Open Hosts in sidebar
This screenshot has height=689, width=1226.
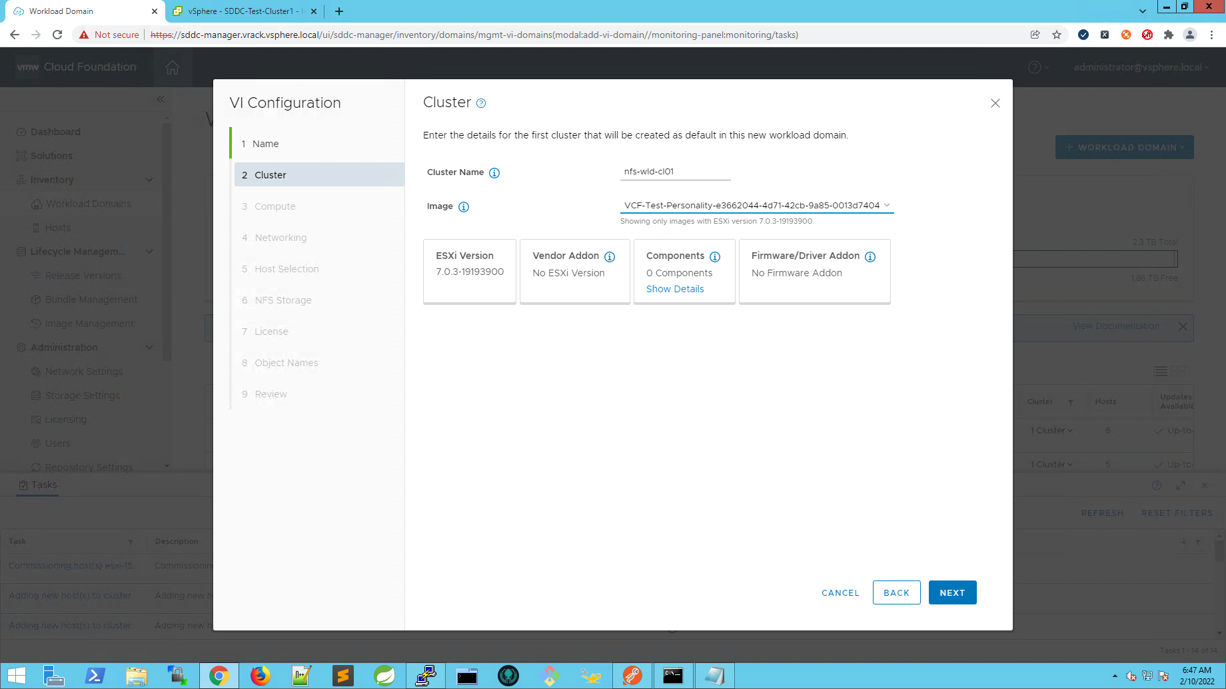[x=57, y=228]
